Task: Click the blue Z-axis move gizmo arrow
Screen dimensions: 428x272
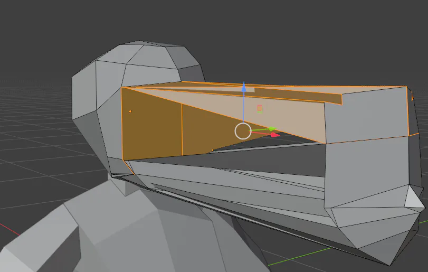Action: tap(244, 88)
